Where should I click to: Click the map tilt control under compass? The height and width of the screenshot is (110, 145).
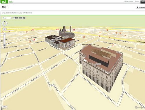[5, 29]
